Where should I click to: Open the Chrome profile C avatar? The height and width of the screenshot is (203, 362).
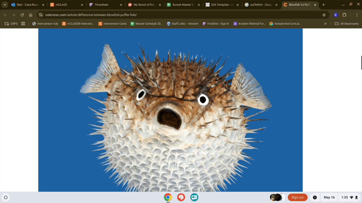pos(336,15)
